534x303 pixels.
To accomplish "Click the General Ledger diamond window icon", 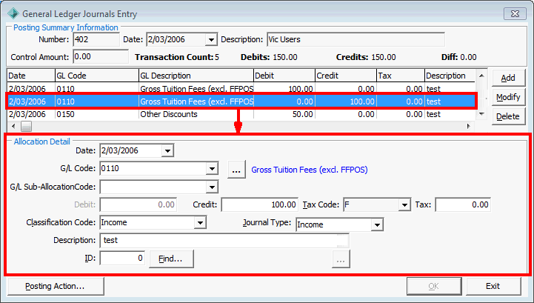I will 13,14.
